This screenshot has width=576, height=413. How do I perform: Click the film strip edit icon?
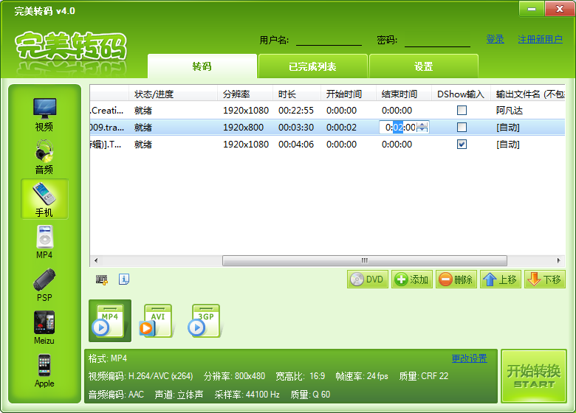pyautogui.click(x=102, y=280)
